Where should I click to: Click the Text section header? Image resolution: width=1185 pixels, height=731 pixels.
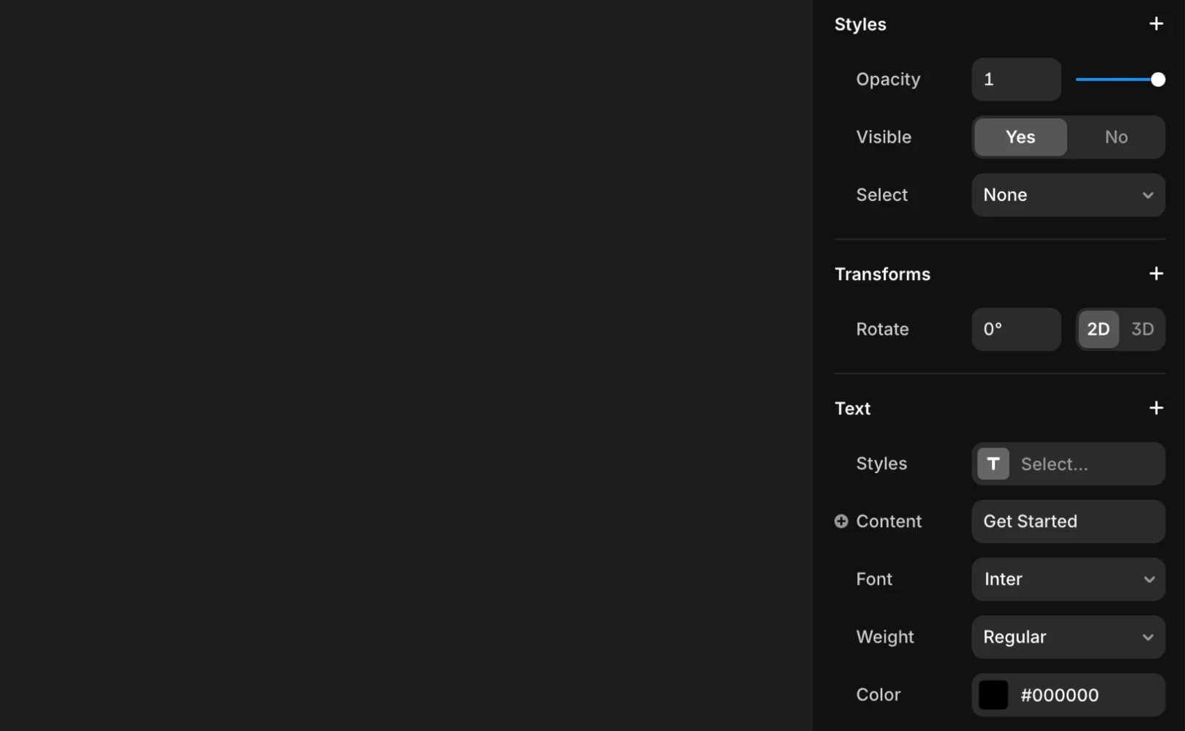[x=852, y=408]
